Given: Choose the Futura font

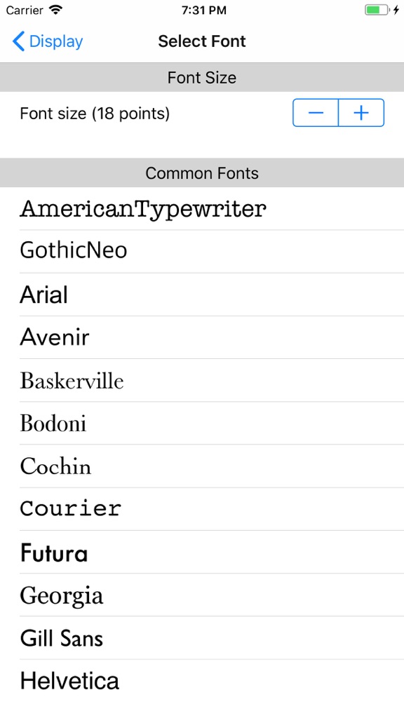Looking at the screenshot, I should click(202, 553).
